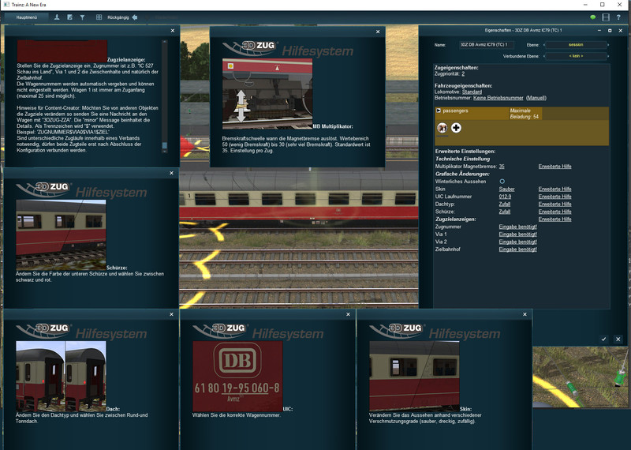
Task: Click the save disk icon top right
Action: [x=606, y=17]
